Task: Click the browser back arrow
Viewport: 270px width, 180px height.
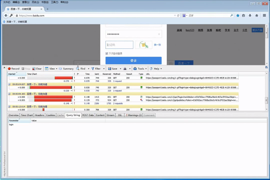Action: (x=6, y=16)
